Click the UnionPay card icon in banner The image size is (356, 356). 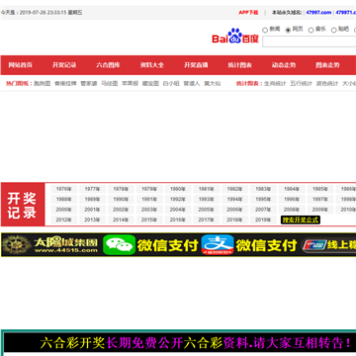pyautogui.click(x=314, y=245)
